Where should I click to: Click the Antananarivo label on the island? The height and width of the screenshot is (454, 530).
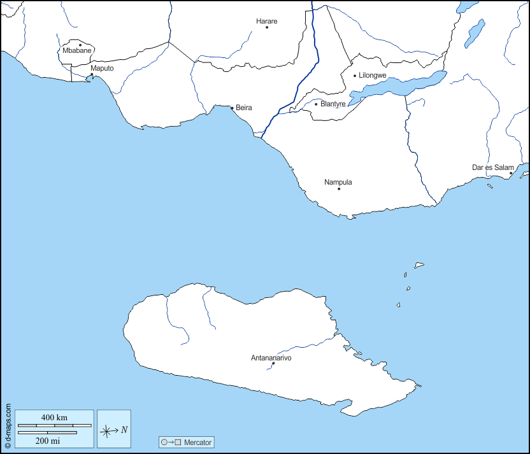point(271,358)
